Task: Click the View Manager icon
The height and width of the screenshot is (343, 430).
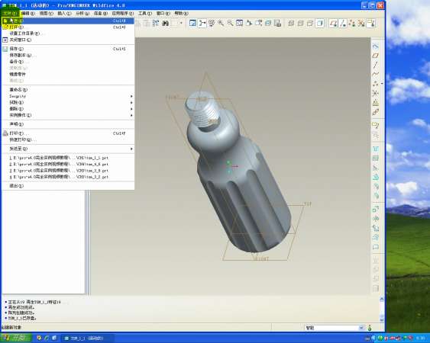Action: (277, 24)
